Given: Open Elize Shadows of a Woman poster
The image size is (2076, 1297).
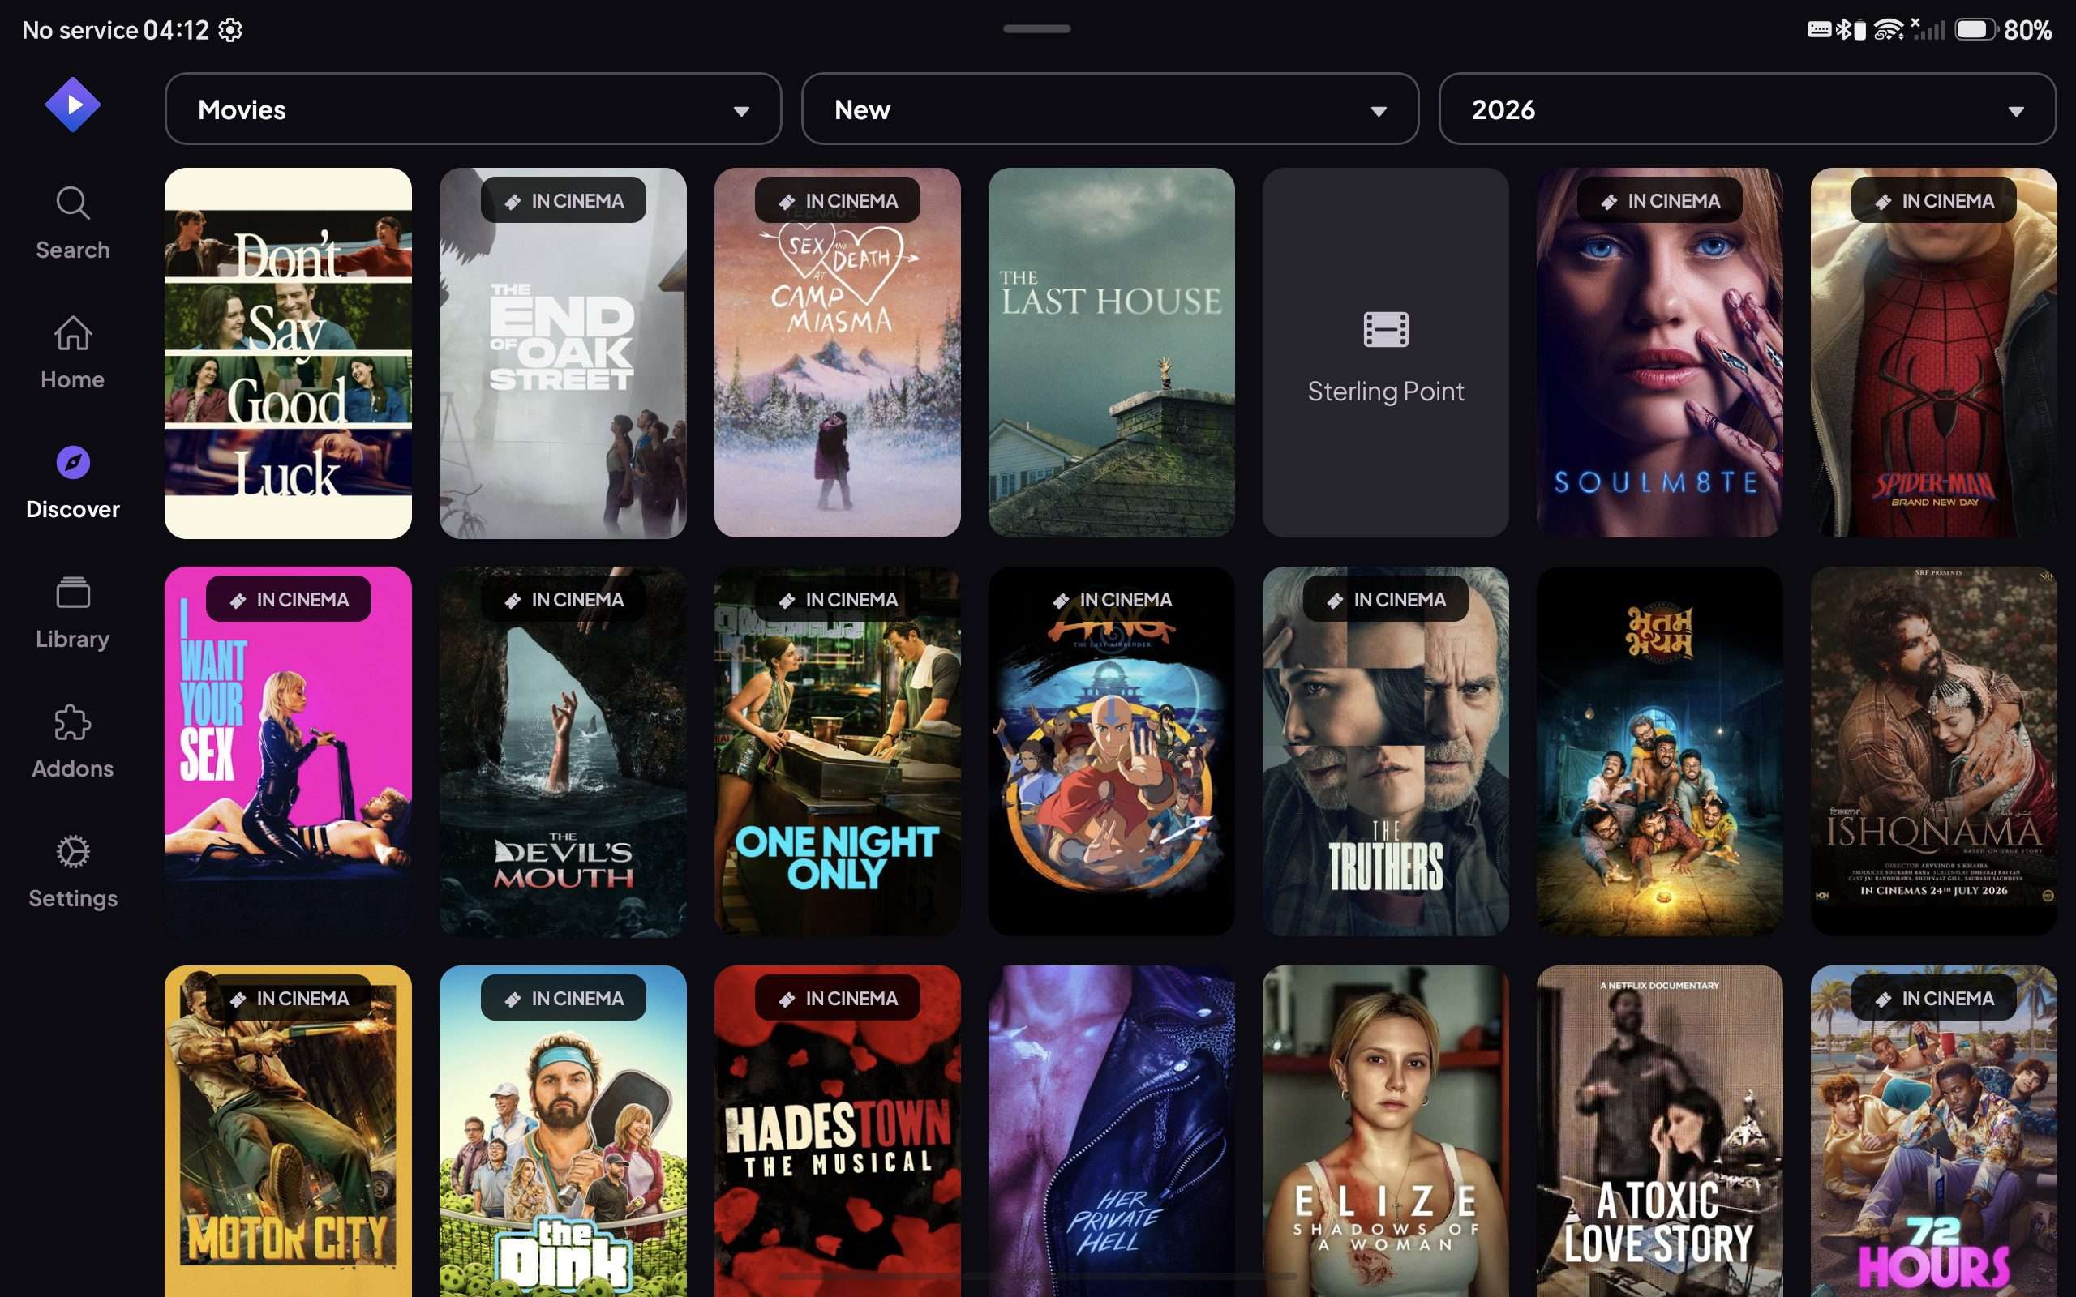Looking at the screenshot, I should click(x=1385, y=1132).
